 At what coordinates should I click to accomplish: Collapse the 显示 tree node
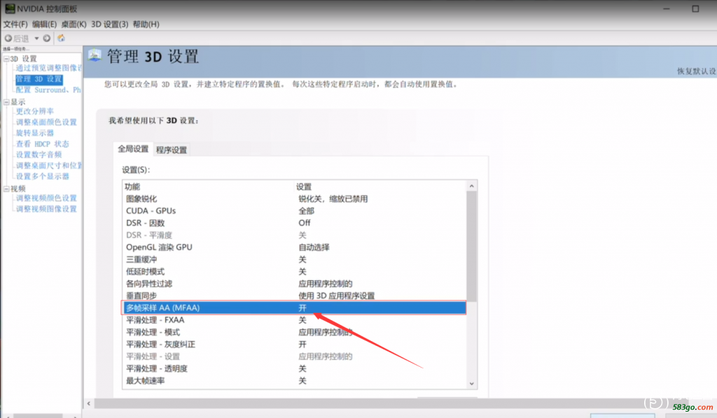point(6,101)
